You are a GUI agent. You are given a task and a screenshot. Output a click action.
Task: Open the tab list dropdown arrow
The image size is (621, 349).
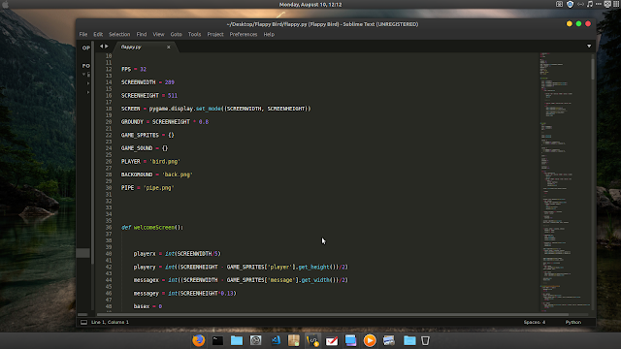pos(589,47)
